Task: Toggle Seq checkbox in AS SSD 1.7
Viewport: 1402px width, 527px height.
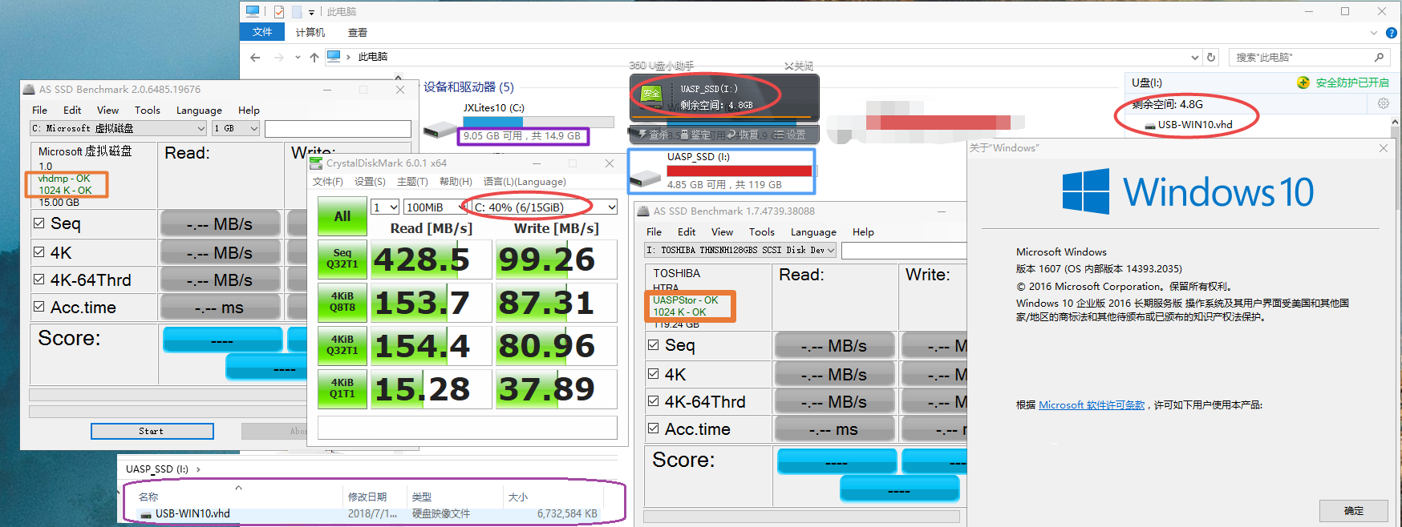Action: click(x=653, y=345)
